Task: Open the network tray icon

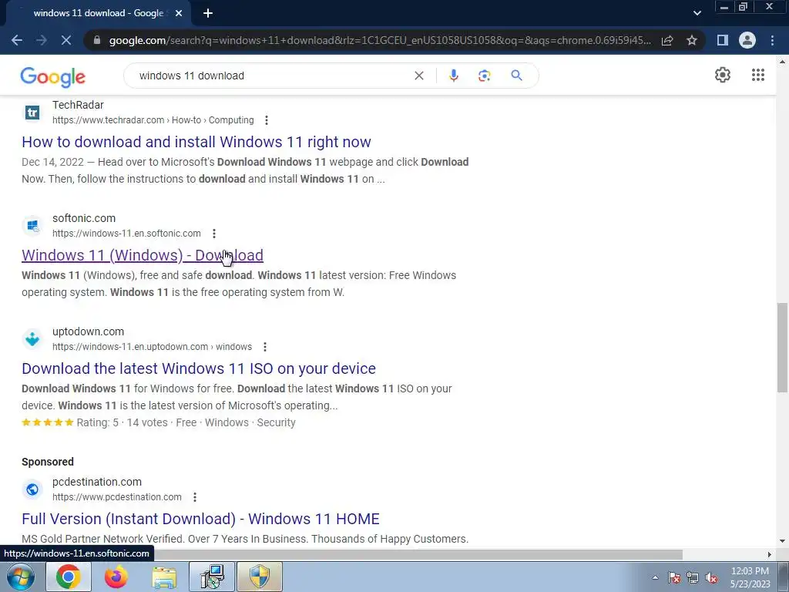Action: pyautogui.click(x=693, y=578)
